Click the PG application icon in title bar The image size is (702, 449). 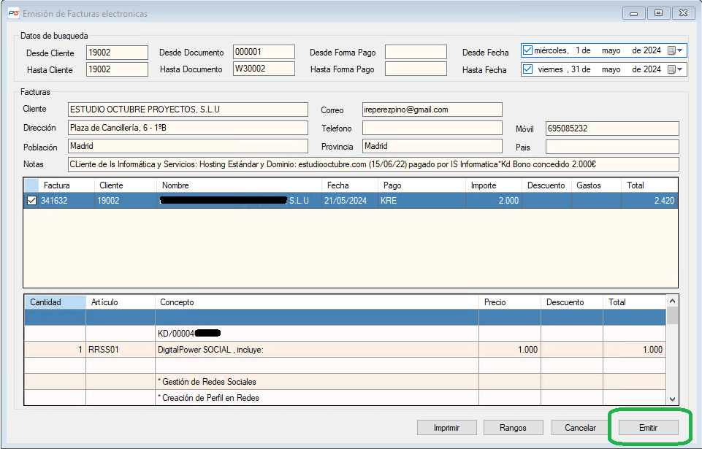(13, 13)
